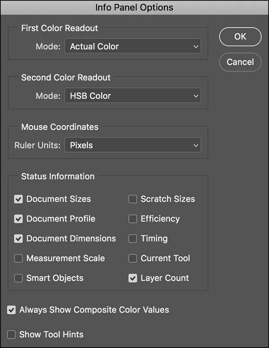Toggle Always Show Composite Color Values
269x348 pixels.
11,310
